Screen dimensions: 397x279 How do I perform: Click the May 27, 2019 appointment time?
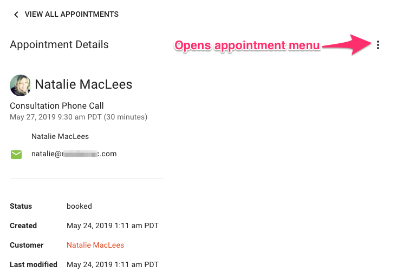(79, 117)
